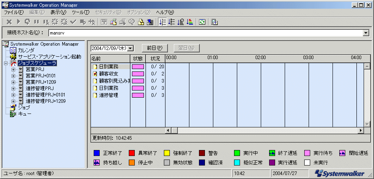Screen dimensions: 374x179
Task: Click the pink status cell of 進捗管理
Action: click(138, 95)
